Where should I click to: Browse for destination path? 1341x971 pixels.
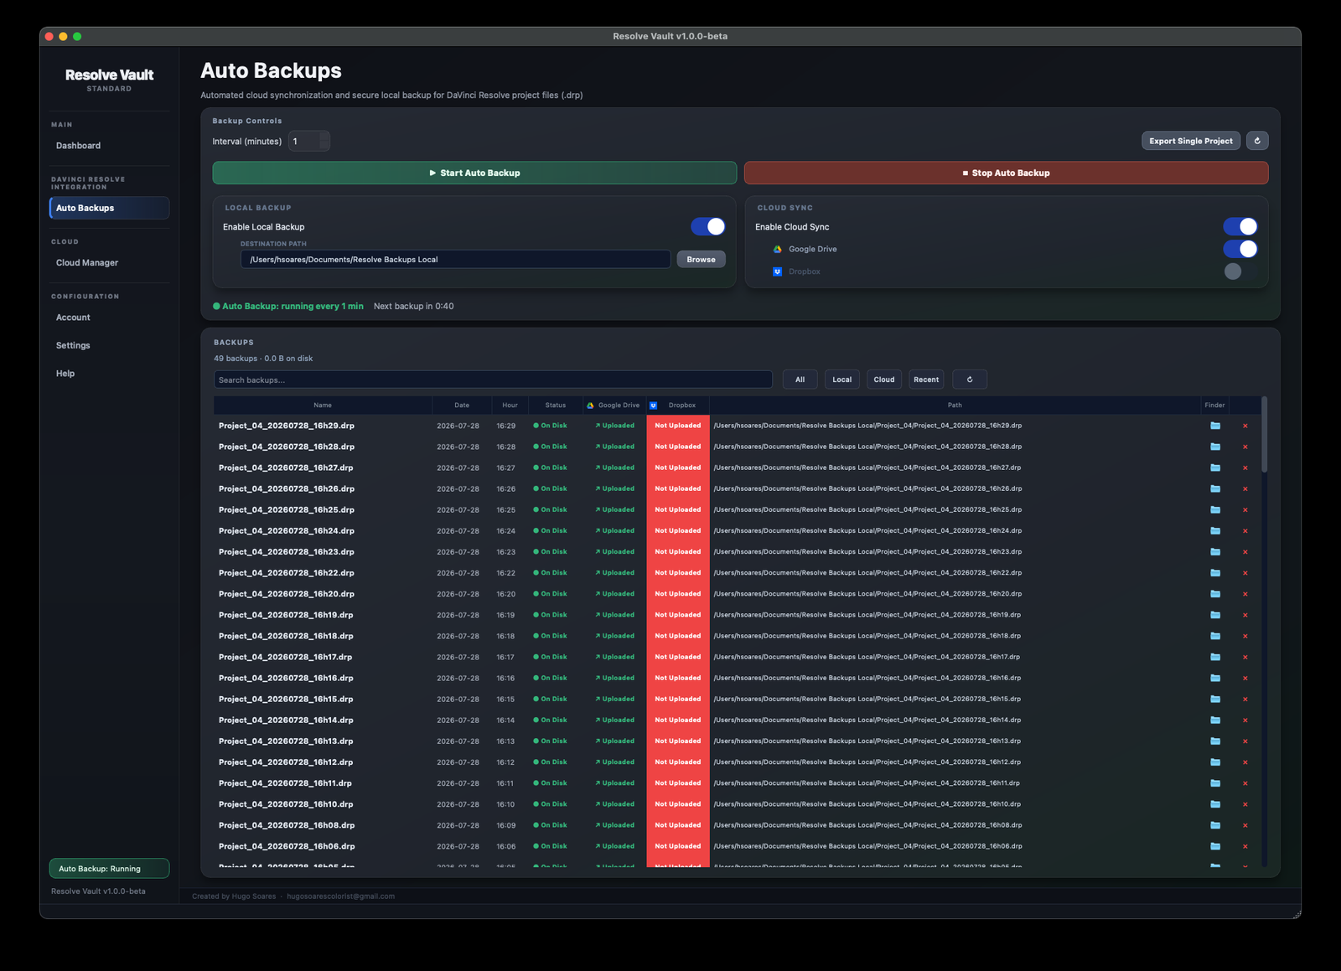click(x=701, y=259)
